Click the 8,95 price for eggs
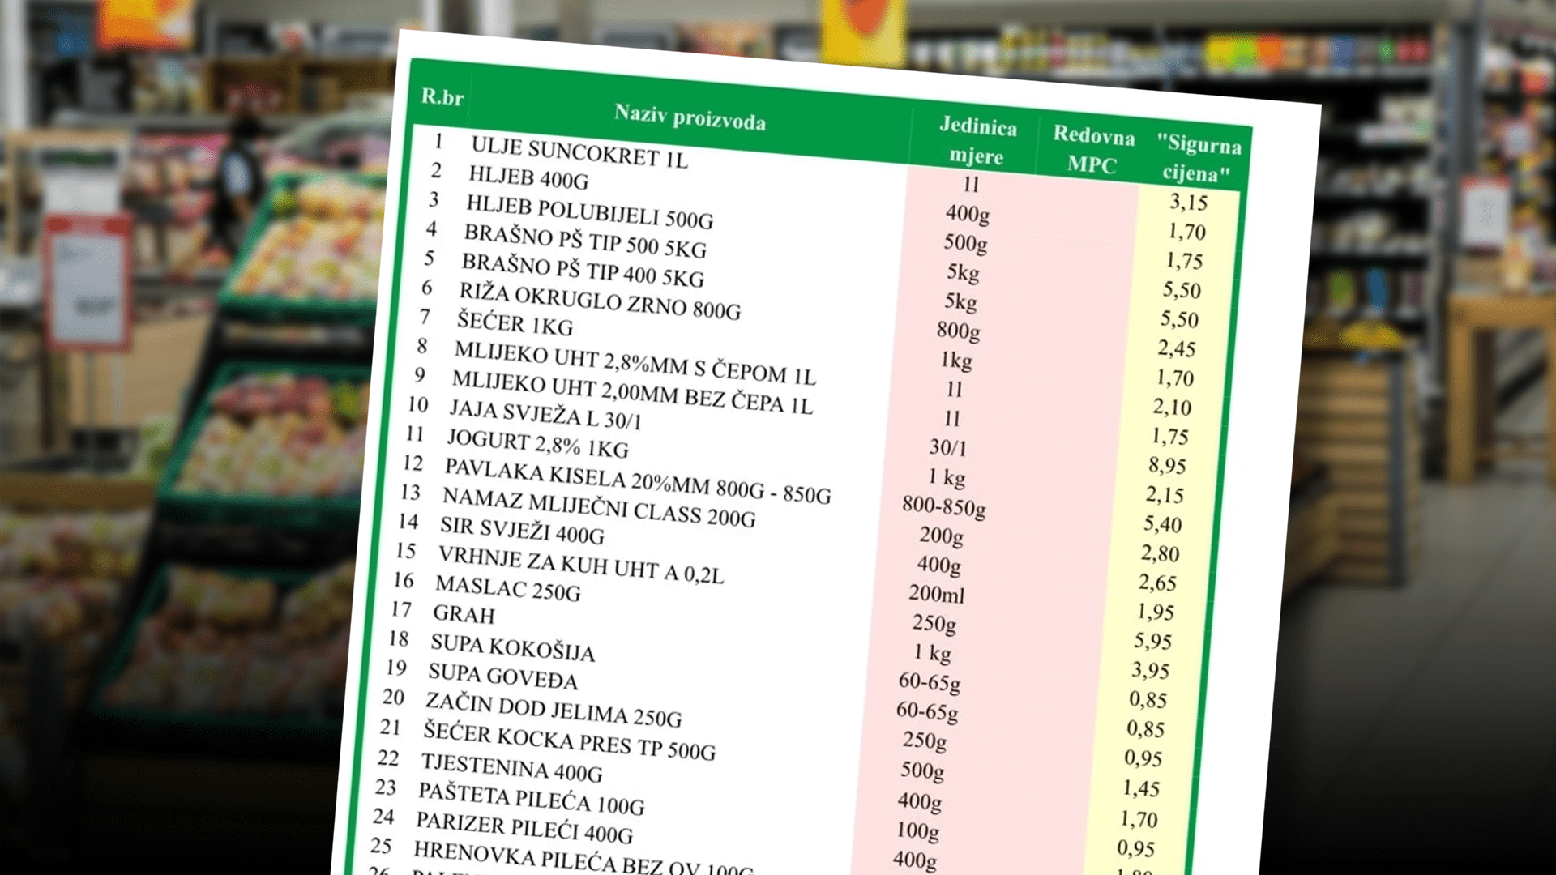 pos(1167,465)
